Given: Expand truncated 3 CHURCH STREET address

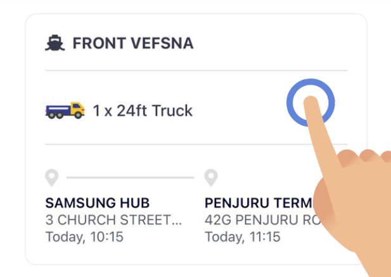Looking at the screenshot, I should tap(113, 220).
